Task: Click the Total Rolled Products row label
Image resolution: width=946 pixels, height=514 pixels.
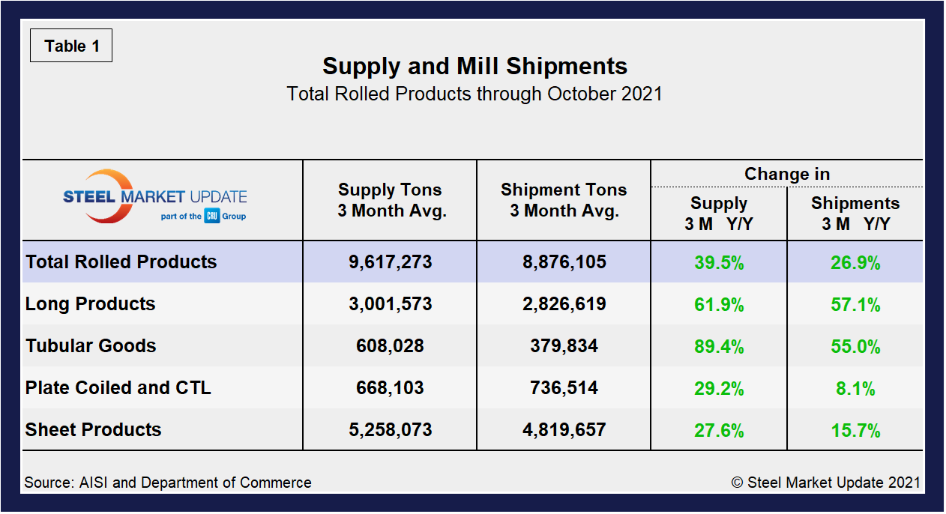Action: pyautogui.click(x=120, y=261)
